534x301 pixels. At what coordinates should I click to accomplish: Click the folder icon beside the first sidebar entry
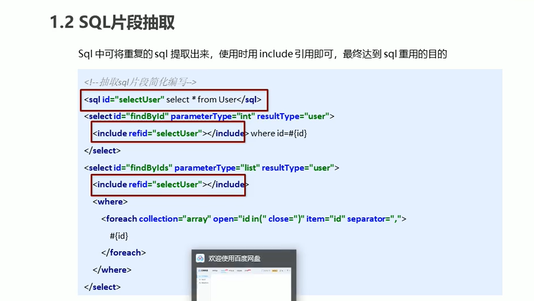[x=200, y=277]
